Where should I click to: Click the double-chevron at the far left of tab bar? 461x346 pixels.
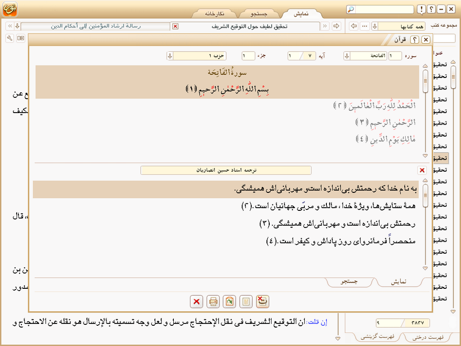[x=10, y=26]
